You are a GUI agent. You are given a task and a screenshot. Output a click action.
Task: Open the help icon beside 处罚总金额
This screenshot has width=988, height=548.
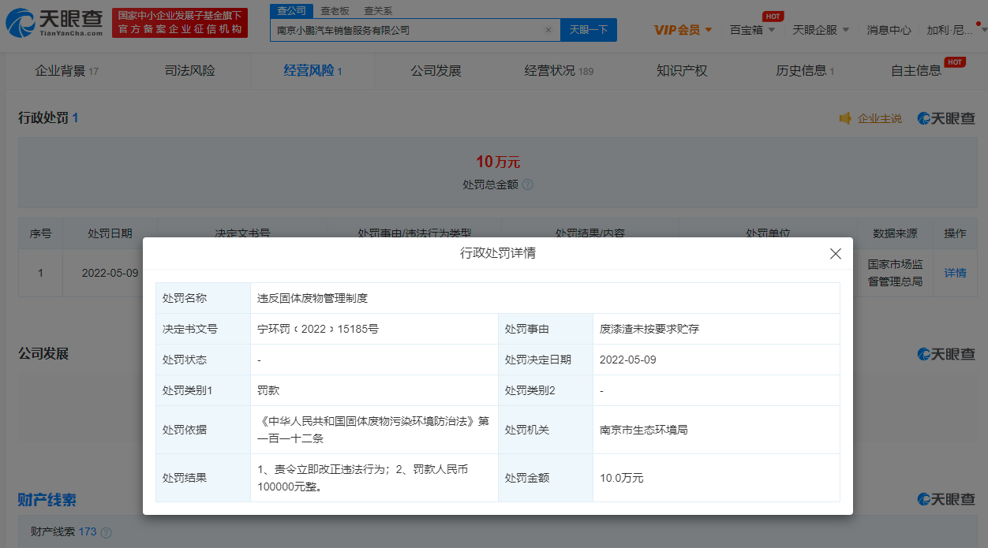(528, 185)
